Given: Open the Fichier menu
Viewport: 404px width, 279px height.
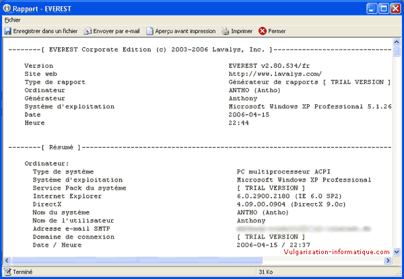Looking at the screenshot, I should (12, 20).
